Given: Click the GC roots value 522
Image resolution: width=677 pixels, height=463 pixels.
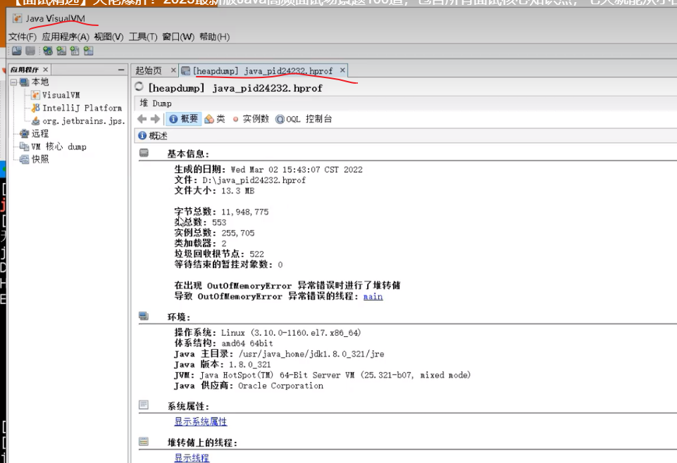Looking at the screenshot, I should pyautogui.click(x=256, y=254).
